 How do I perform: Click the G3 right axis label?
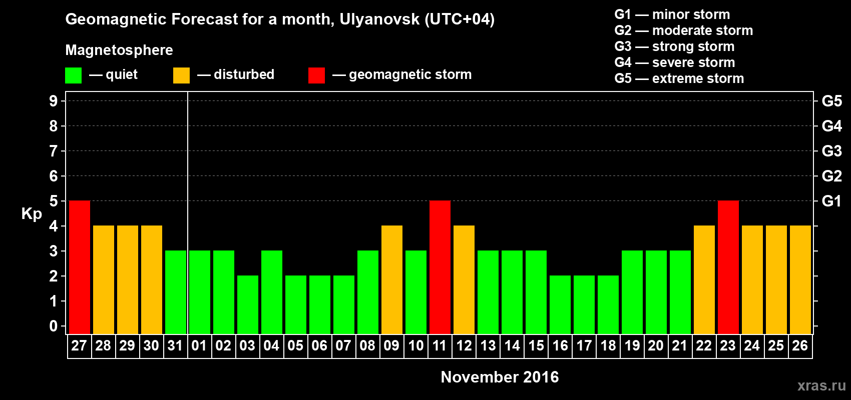tap(832, 151)
